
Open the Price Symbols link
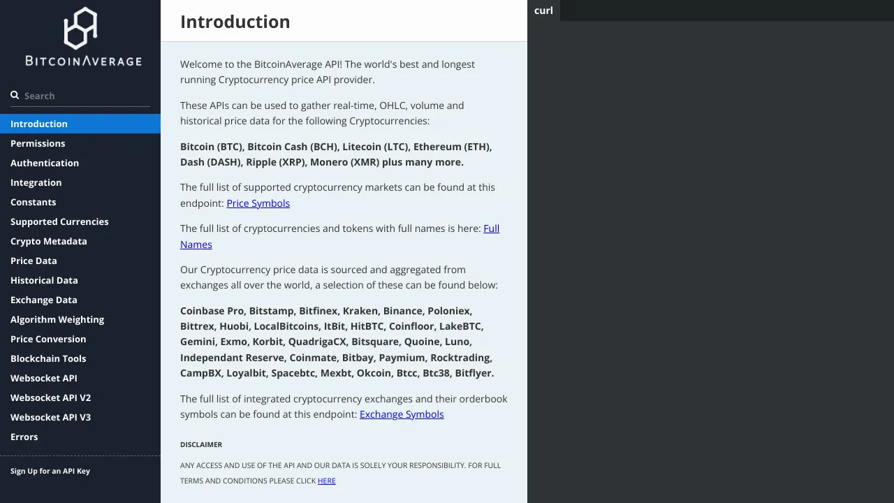258,203
